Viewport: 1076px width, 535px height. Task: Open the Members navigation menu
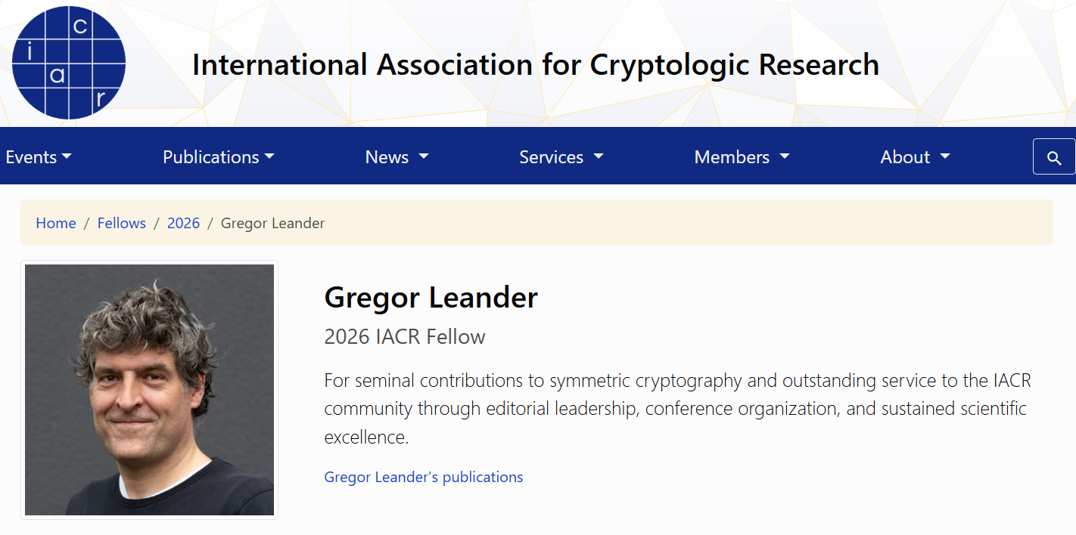tap(741, 157)
